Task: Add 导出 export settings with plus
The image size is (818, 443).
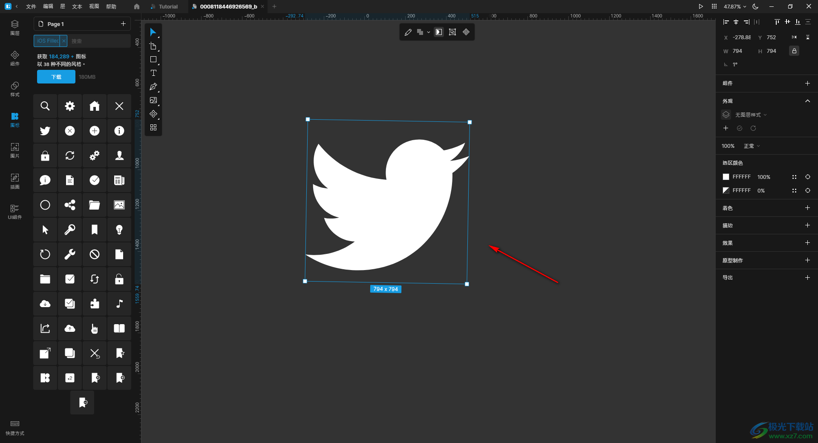Action: pyautogui.click(x=807, y=277)
